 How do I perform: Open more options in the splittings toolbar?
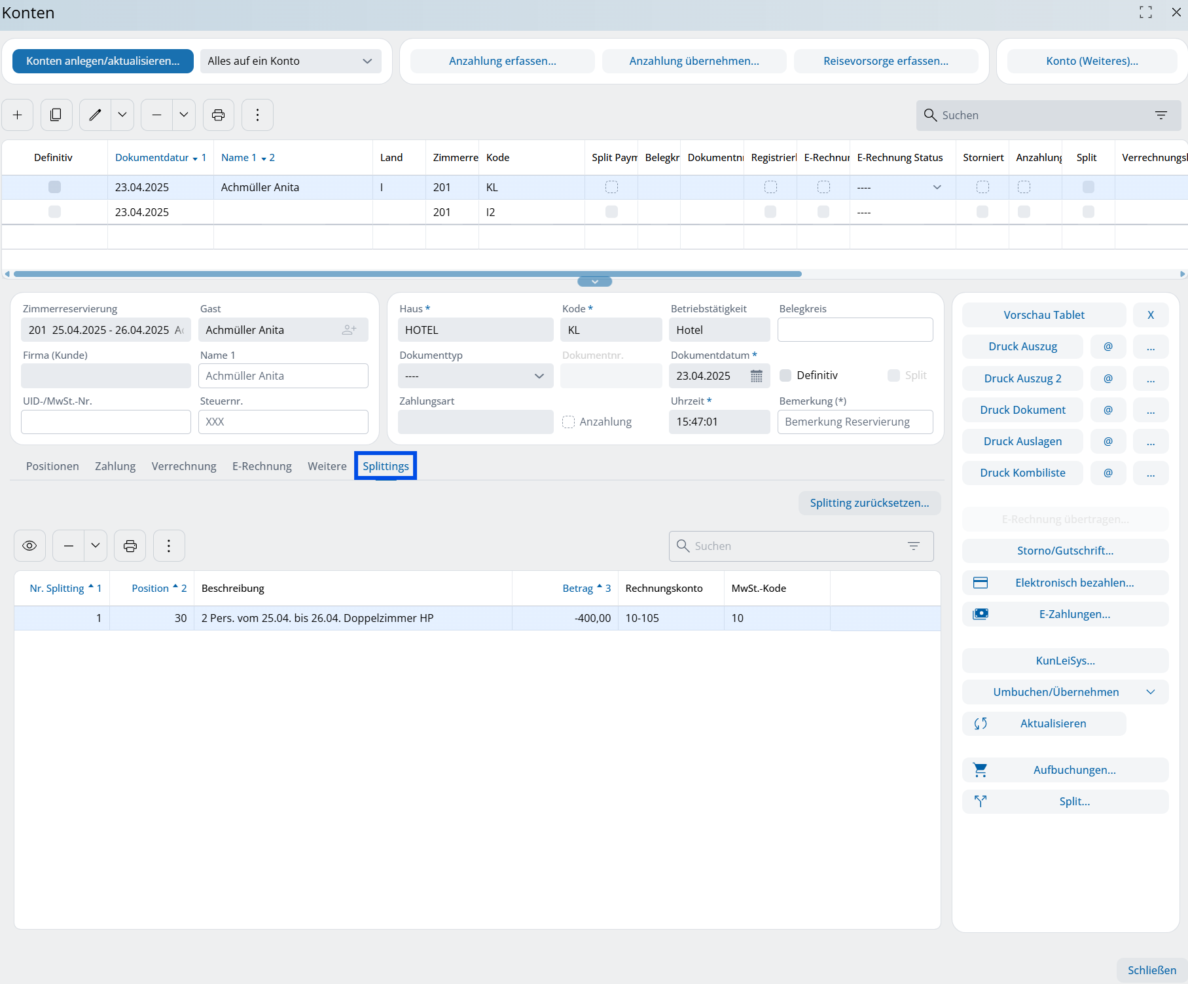[x=169, y=546]
